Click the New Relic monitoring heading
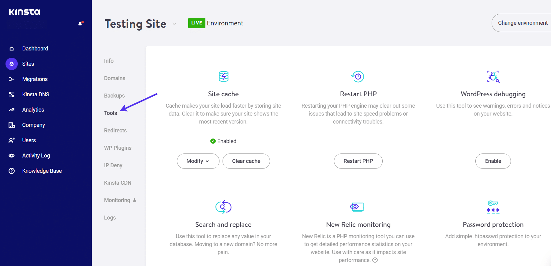551x266 pixels. click(x=358, y=225)
